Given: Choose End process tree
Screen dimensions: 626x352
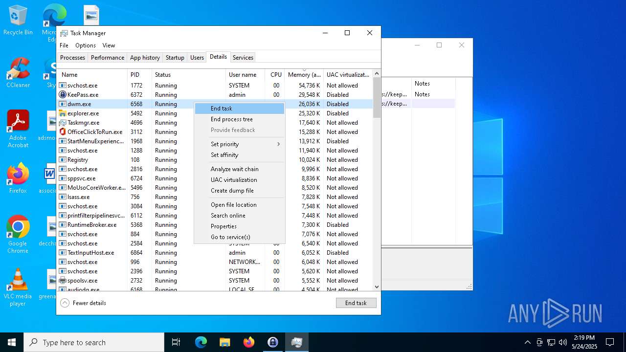Looking at the screenshot, I should (240, 119).
